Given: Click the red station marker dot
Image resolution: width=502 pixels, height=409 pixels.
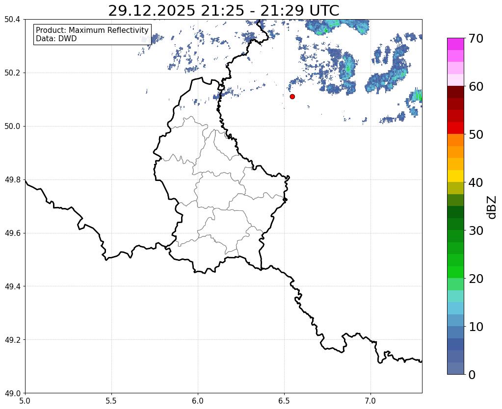Looking at the screenshot, I should [292, 96].
